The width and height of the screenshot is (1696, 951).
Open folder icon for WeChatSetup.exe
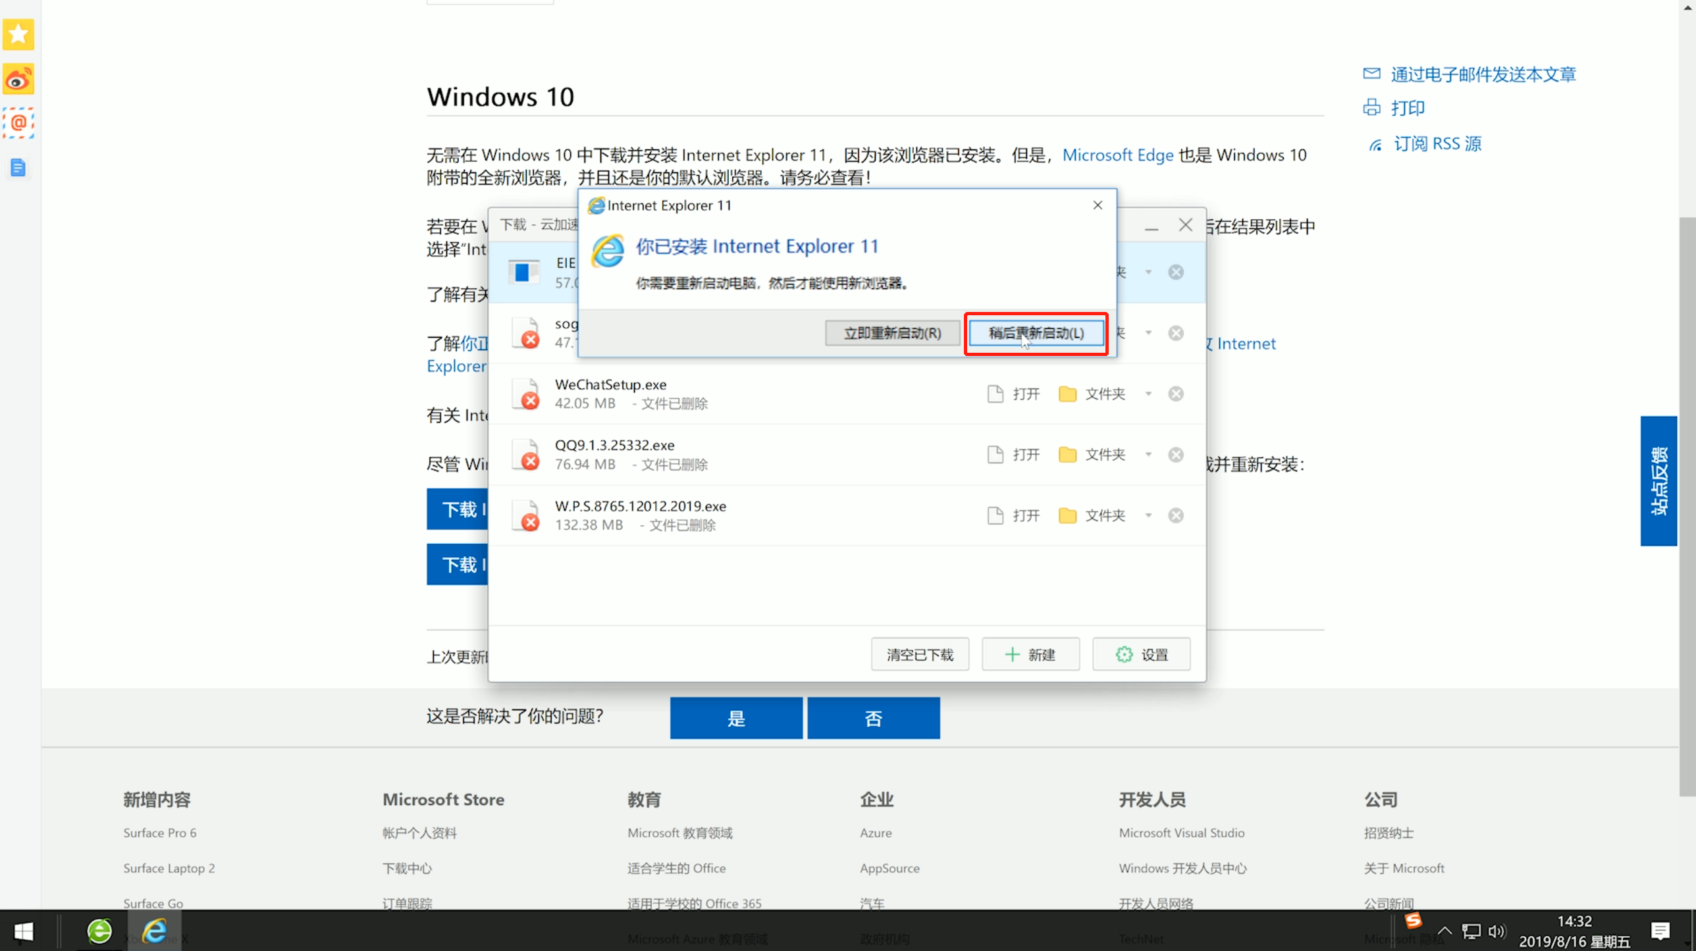click(1067, 394)
